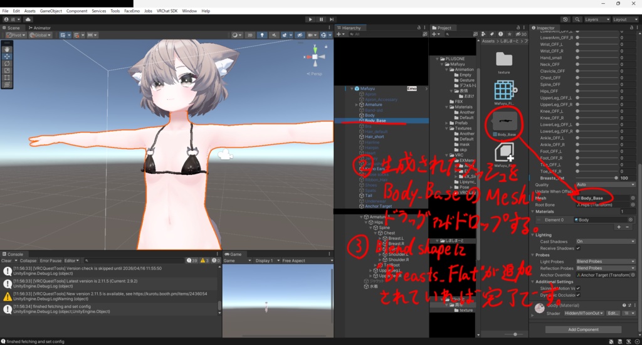Click the Project favorites star icon
Viewport: 642px width, 345px height.
tap(509, 34)
